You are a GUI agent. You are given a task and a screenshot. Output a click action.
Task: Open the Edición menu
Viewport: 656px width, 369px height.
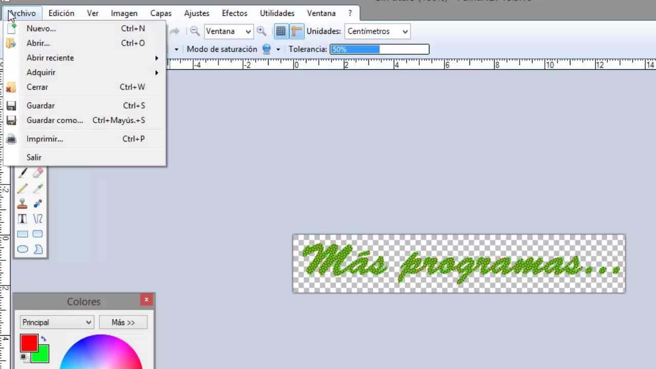[x=61, y=13]
